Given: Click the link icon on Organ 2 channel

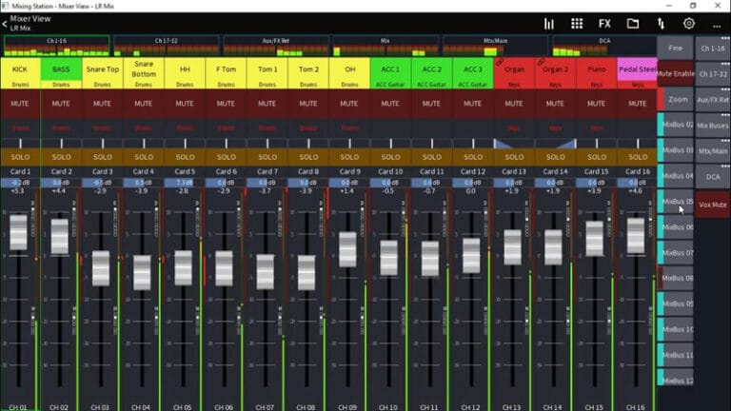Looking at the screenshot, I should [541, 62].
